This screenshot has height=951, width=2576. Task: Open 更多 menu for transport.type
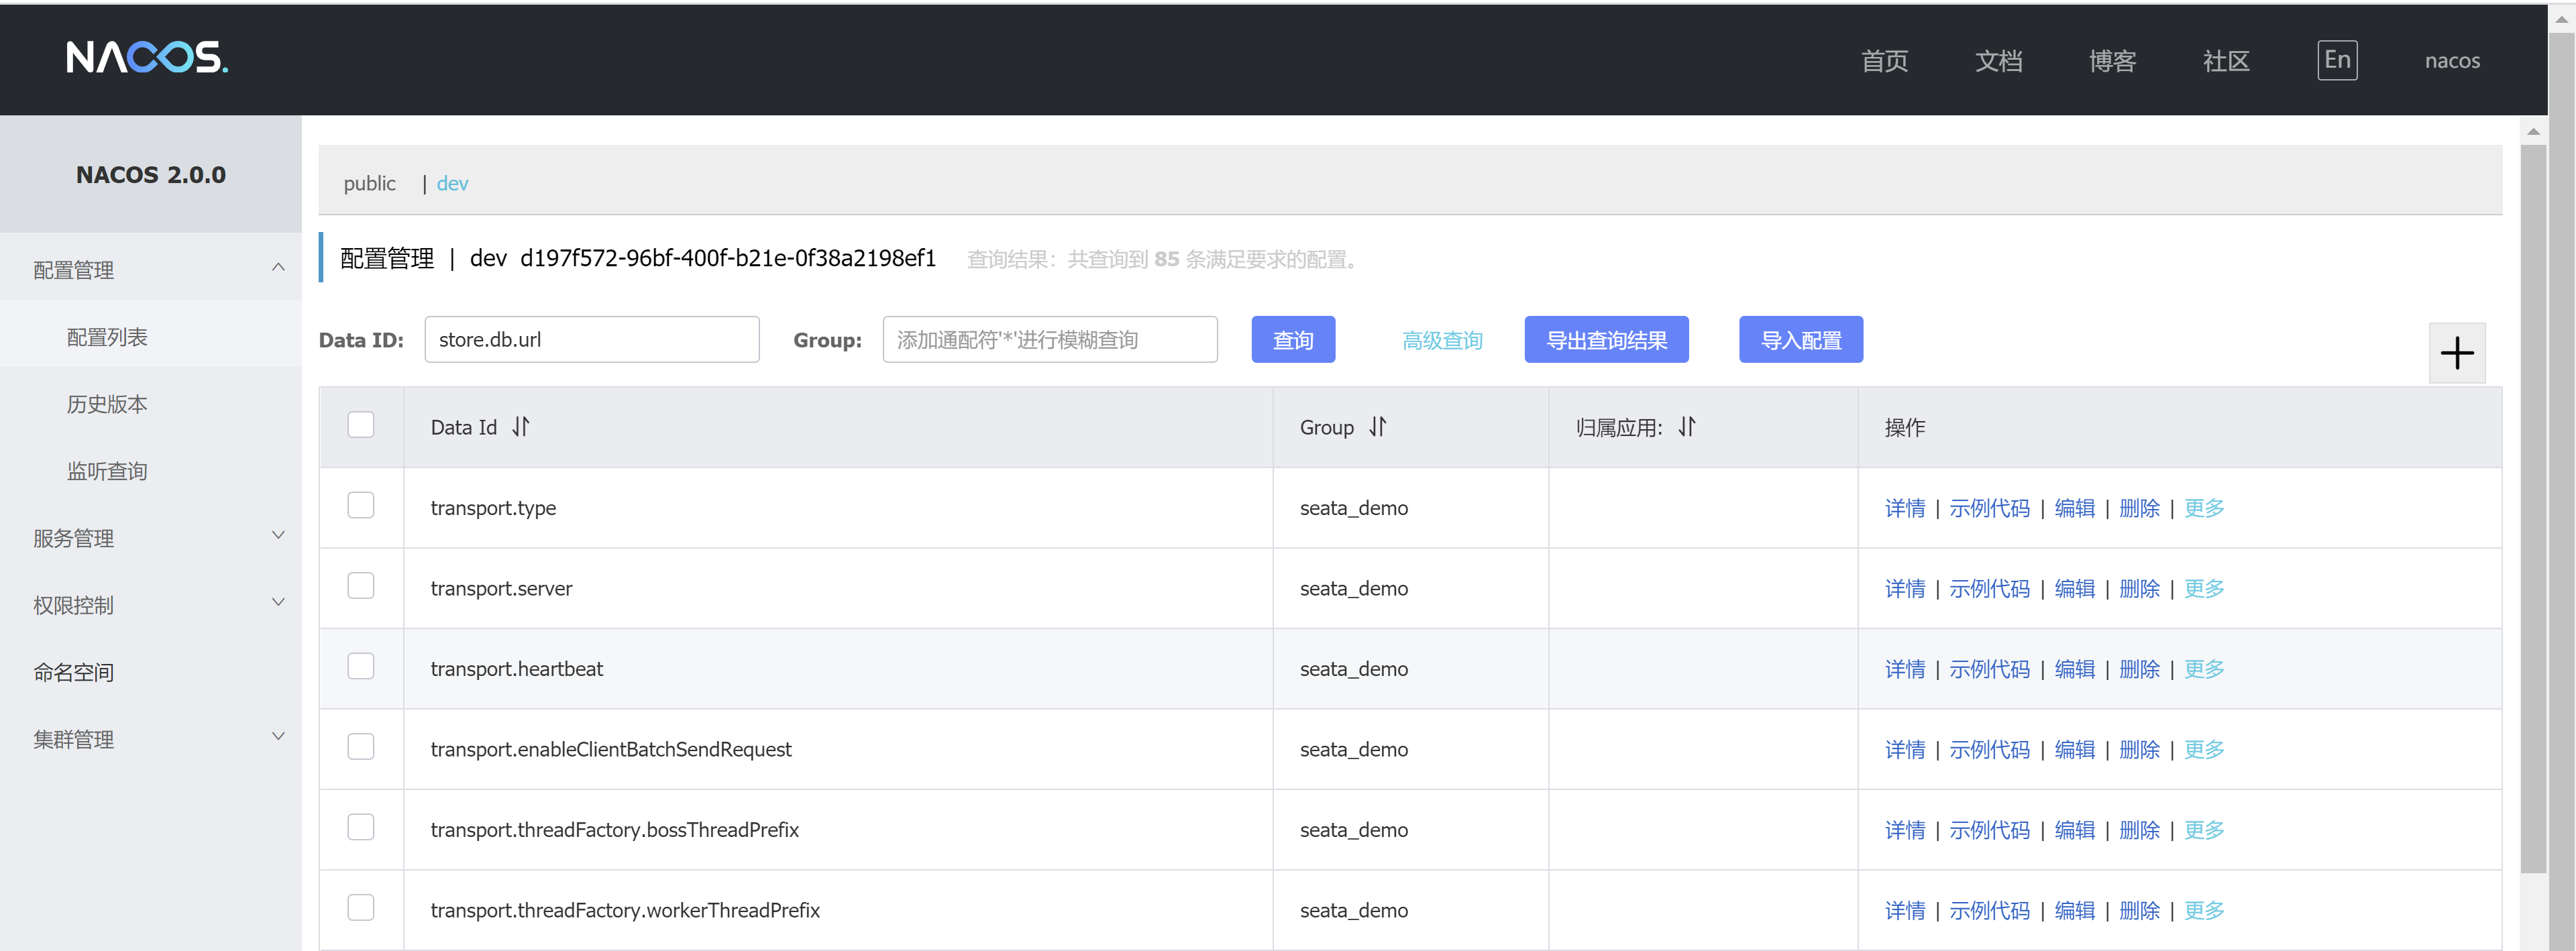point(2204,508)
